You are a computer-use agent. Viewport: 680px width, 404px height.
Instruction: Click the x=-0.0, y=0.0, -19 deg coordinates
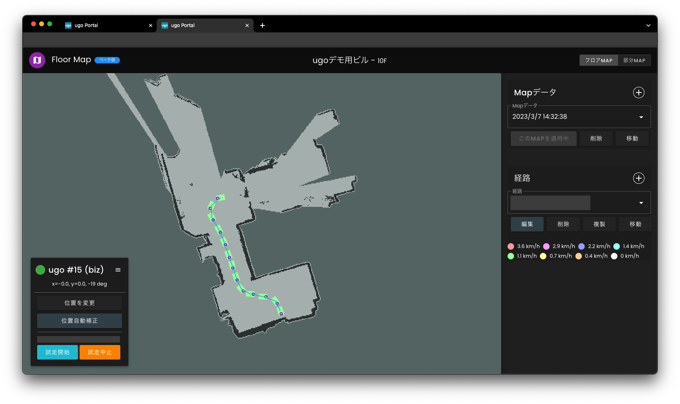[x=80, y=284]
